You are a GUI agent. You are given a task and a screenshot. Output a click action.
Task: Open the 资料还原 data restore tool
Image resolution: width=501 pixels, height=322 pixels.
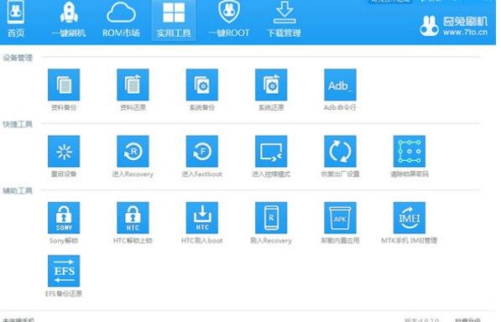[x=133, y=85]
